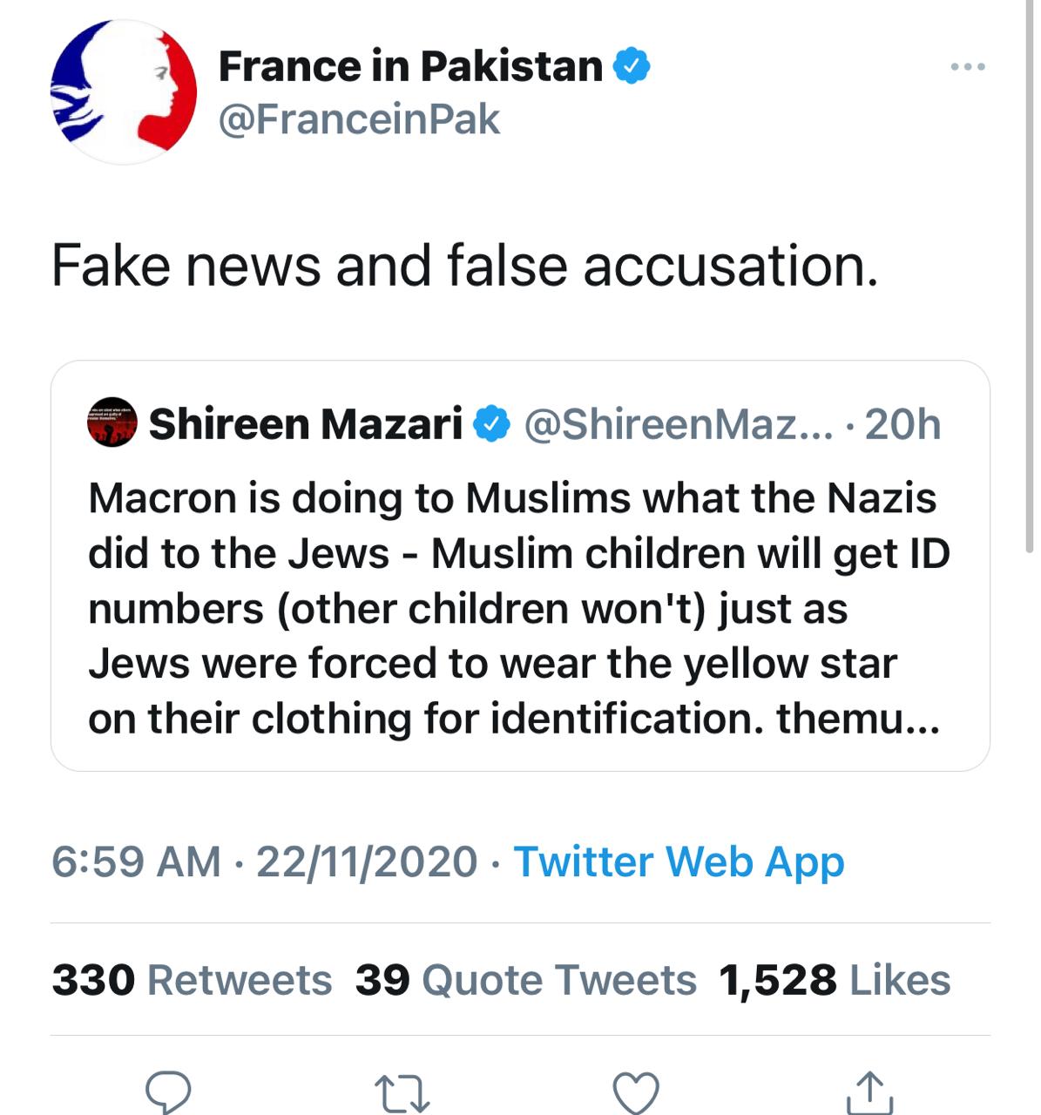Click the 20h timestamp on quoted tweet

point(902,424)
